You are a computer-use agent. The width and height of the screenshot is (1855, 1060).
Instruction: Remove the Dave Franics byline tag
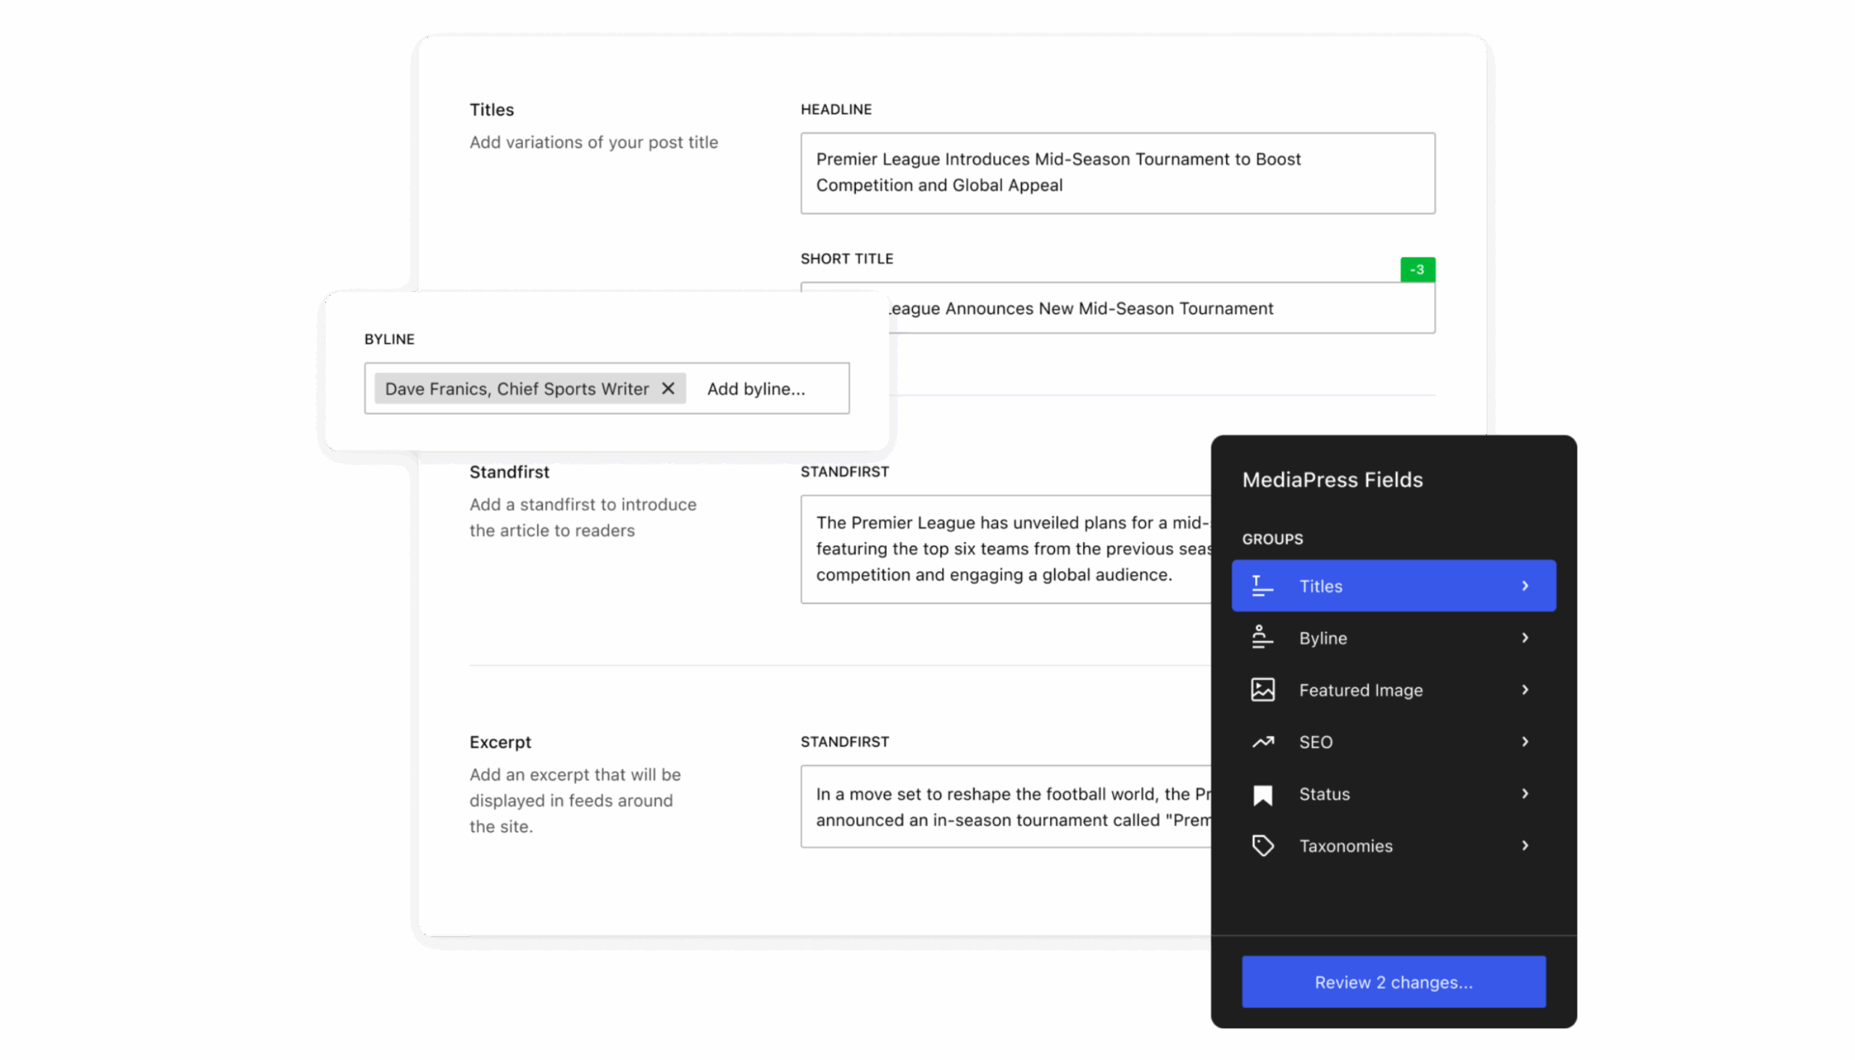(x=667, y=389)
